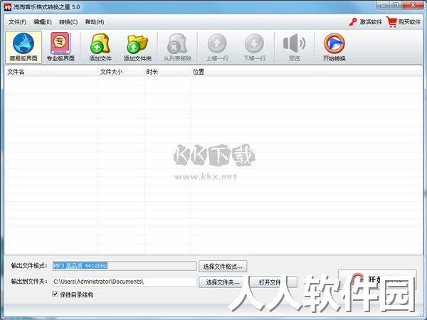Toggle the 保持目录结构 checkbox

[55, 294]
